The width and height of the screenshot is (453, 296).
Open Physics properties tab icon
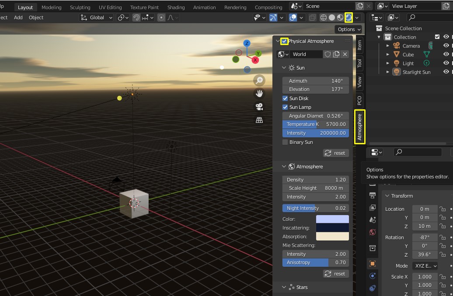[x=373, y=276]
